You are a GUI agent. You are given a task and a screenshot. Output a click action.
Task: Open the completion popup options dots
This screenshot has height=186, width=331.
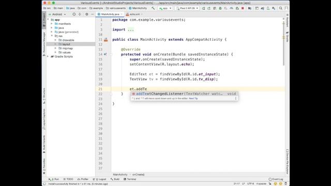click(x=236, y=99)
